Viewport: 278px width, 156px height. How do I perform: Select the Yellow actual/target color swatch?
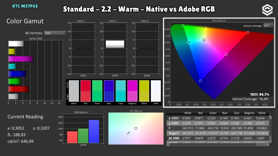pos(144,91)
